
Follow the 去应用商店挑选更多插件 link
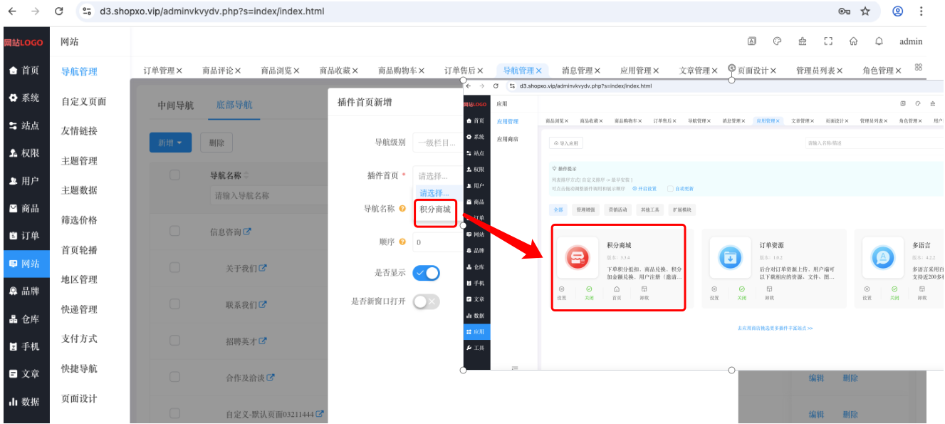click(x=776, y=329)
